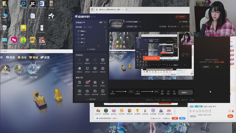Select the browser tab 解说孙立人直播
Image resolution: width=236 pixels, height=133 pixels.
(109, 9)
